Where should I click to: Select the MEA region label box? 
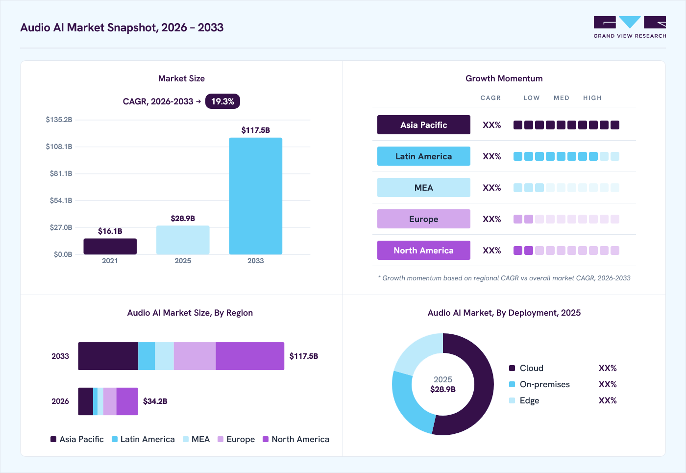tap(424, 188)
